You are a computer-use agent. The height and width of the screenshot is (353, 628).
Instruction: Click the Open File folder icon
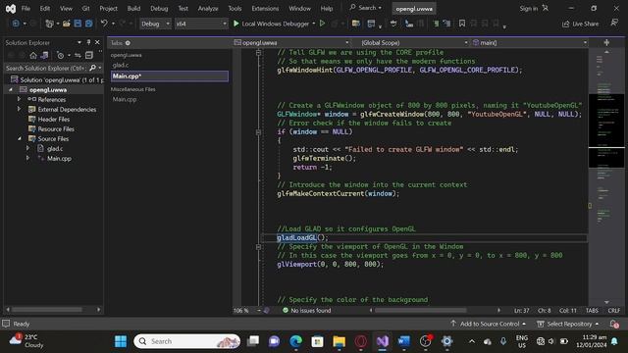coord(67,24)
